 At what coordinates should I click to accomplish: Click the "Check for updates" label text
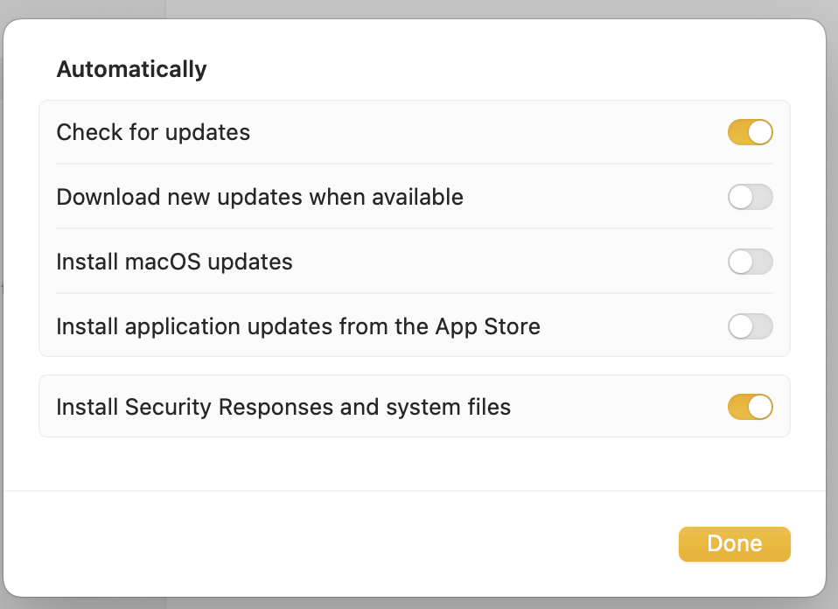pyautogui.click(x=153, y=132)
